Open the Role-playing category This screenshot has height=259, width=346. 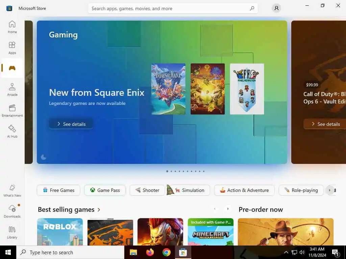coord(301,190)
